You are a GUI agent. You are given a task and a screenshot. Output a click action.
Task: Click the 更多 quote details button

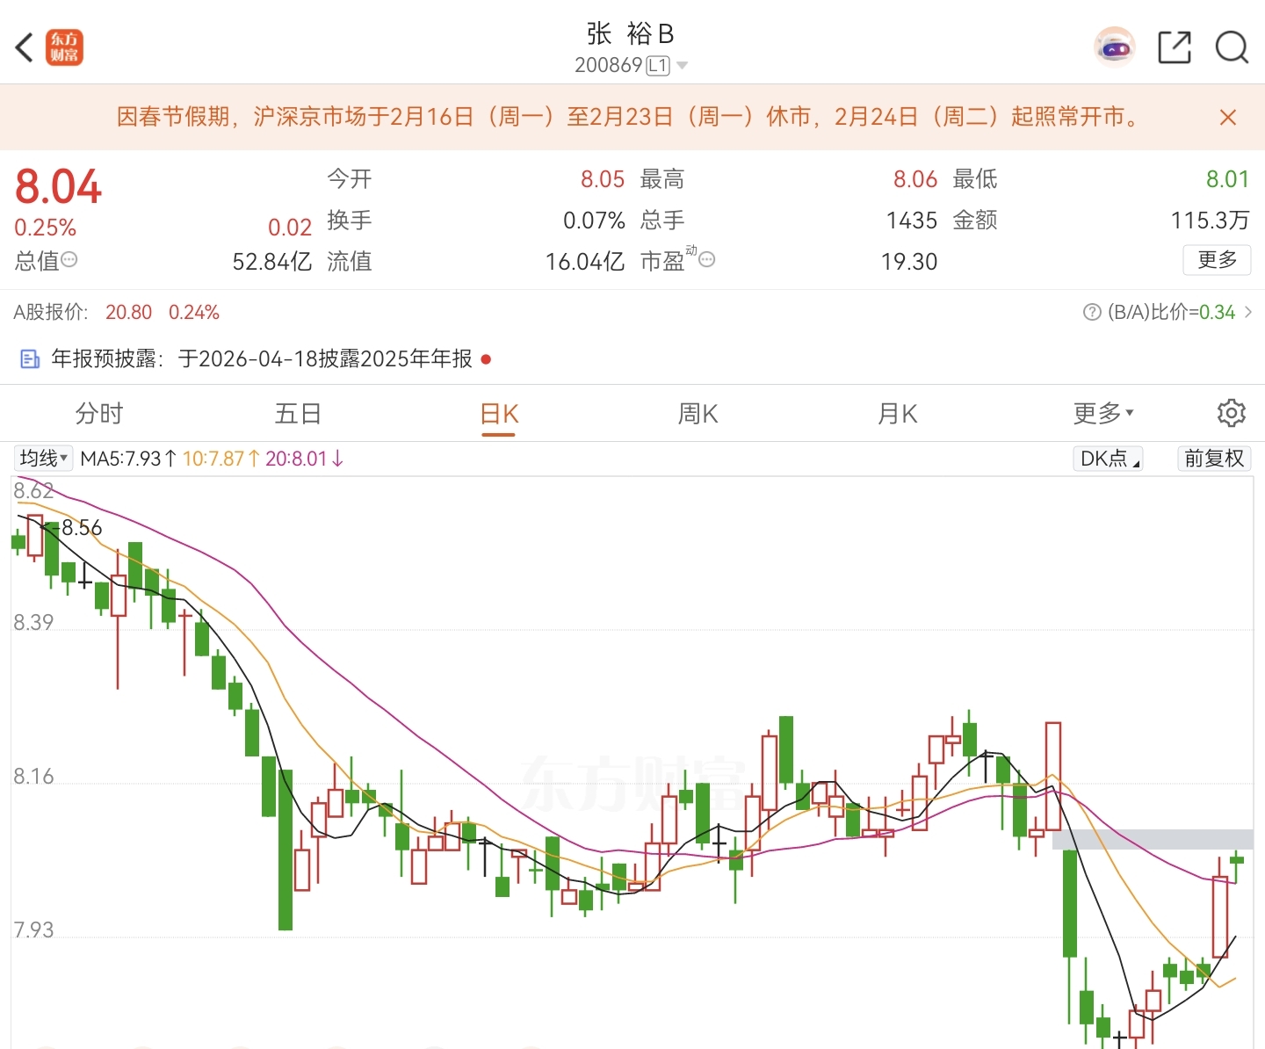[1217, 260]
